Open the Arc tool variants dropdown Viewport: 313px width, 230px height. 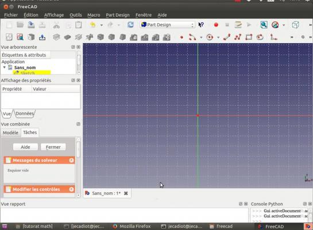point(201,37)
